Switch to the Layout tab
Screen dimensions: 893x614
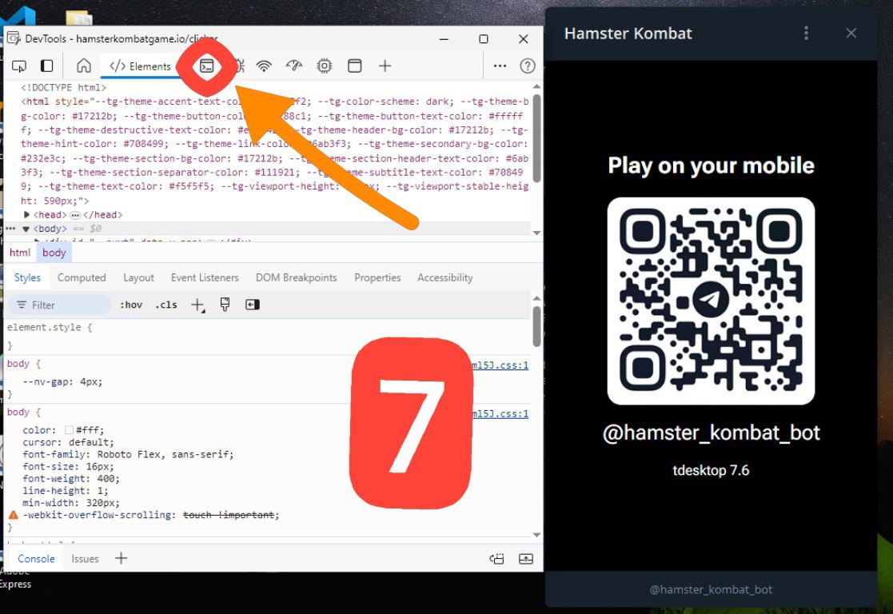point(138,277)
